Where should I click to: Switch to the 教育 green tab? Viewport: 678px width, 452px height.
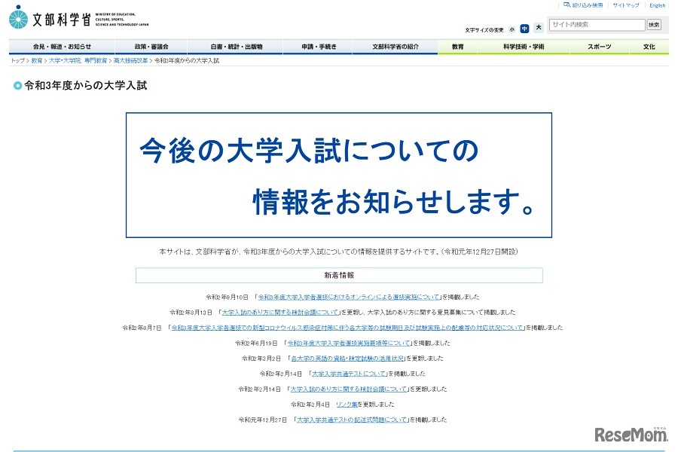(457, 46)
